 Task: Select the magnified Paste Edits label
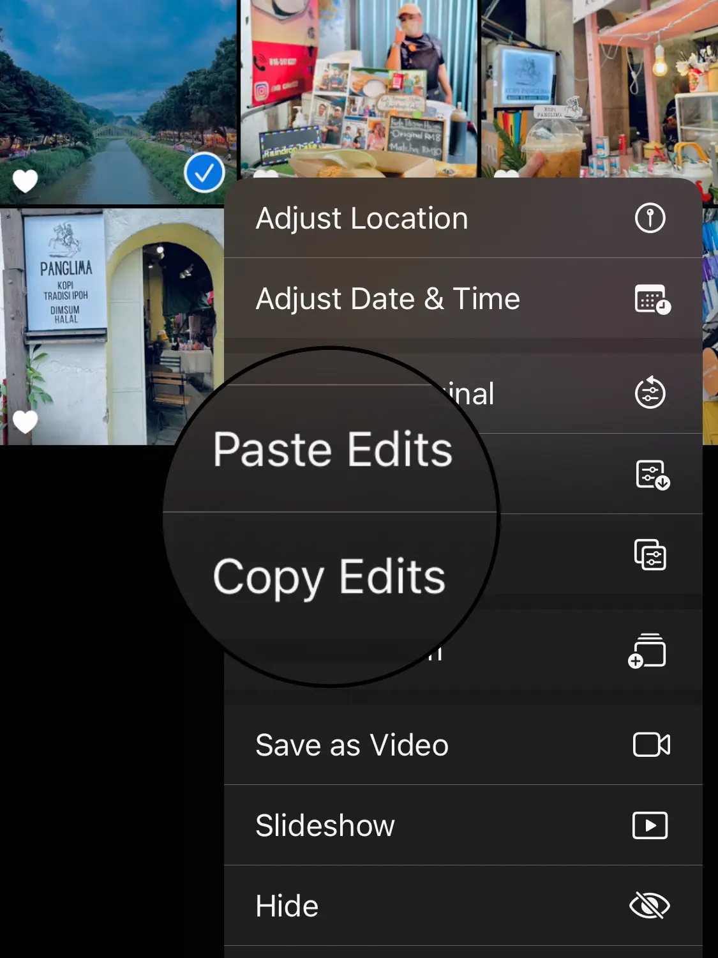(333, 450)
